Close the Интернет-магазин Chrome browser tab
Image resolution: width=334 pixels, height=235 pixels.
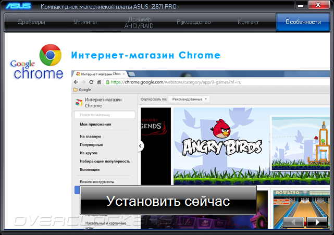(124, 74)
